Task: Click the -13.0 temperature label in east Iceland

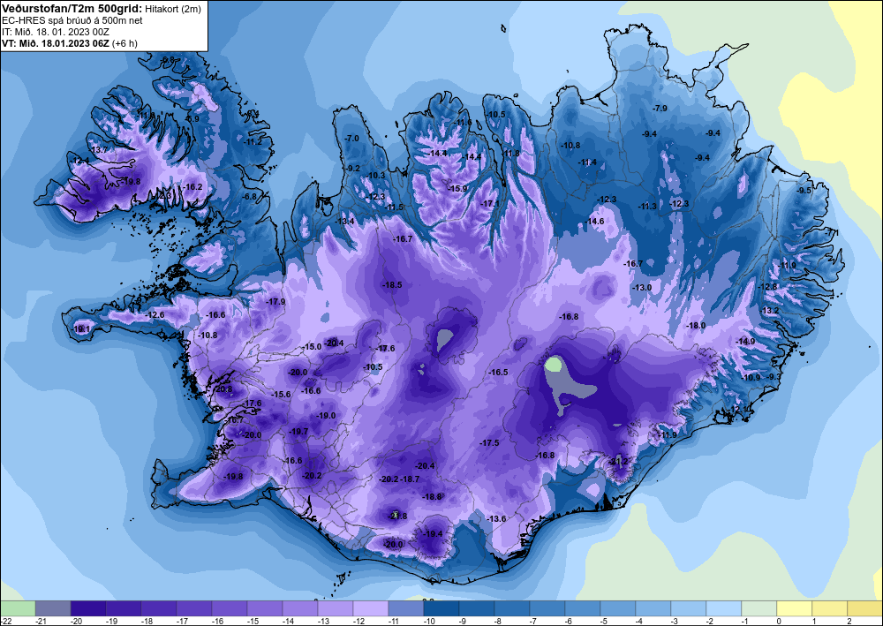Action: click(x=642, y=287)
